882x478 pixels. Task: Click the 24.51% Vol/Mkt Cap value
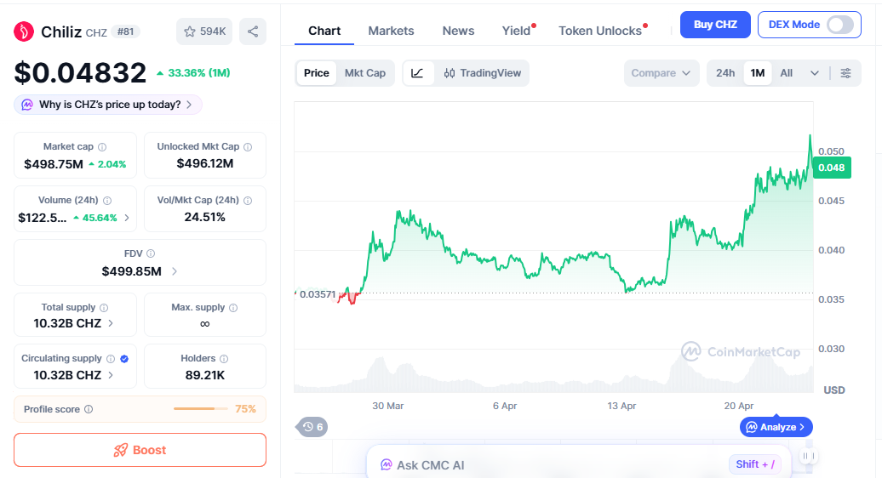coord(204,217)
